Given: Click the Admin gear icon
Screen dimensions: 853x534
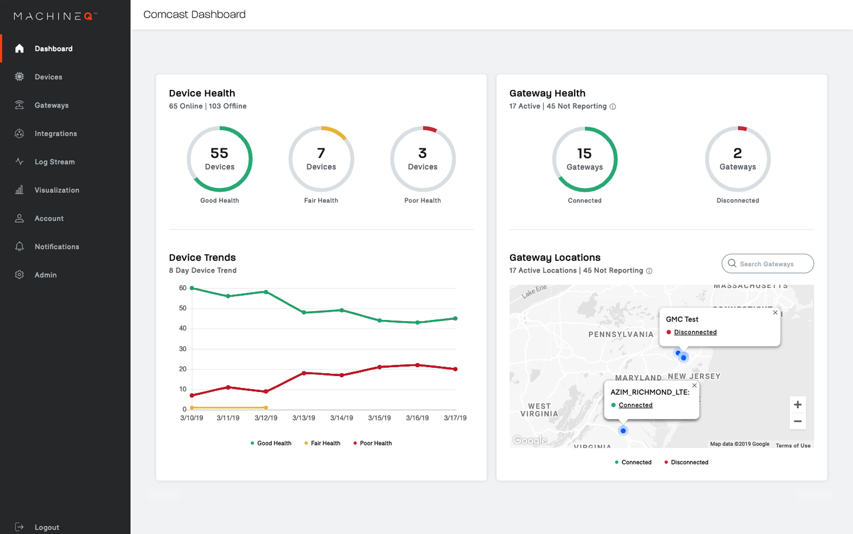Looking at the screenshot, I should (20, 275).
